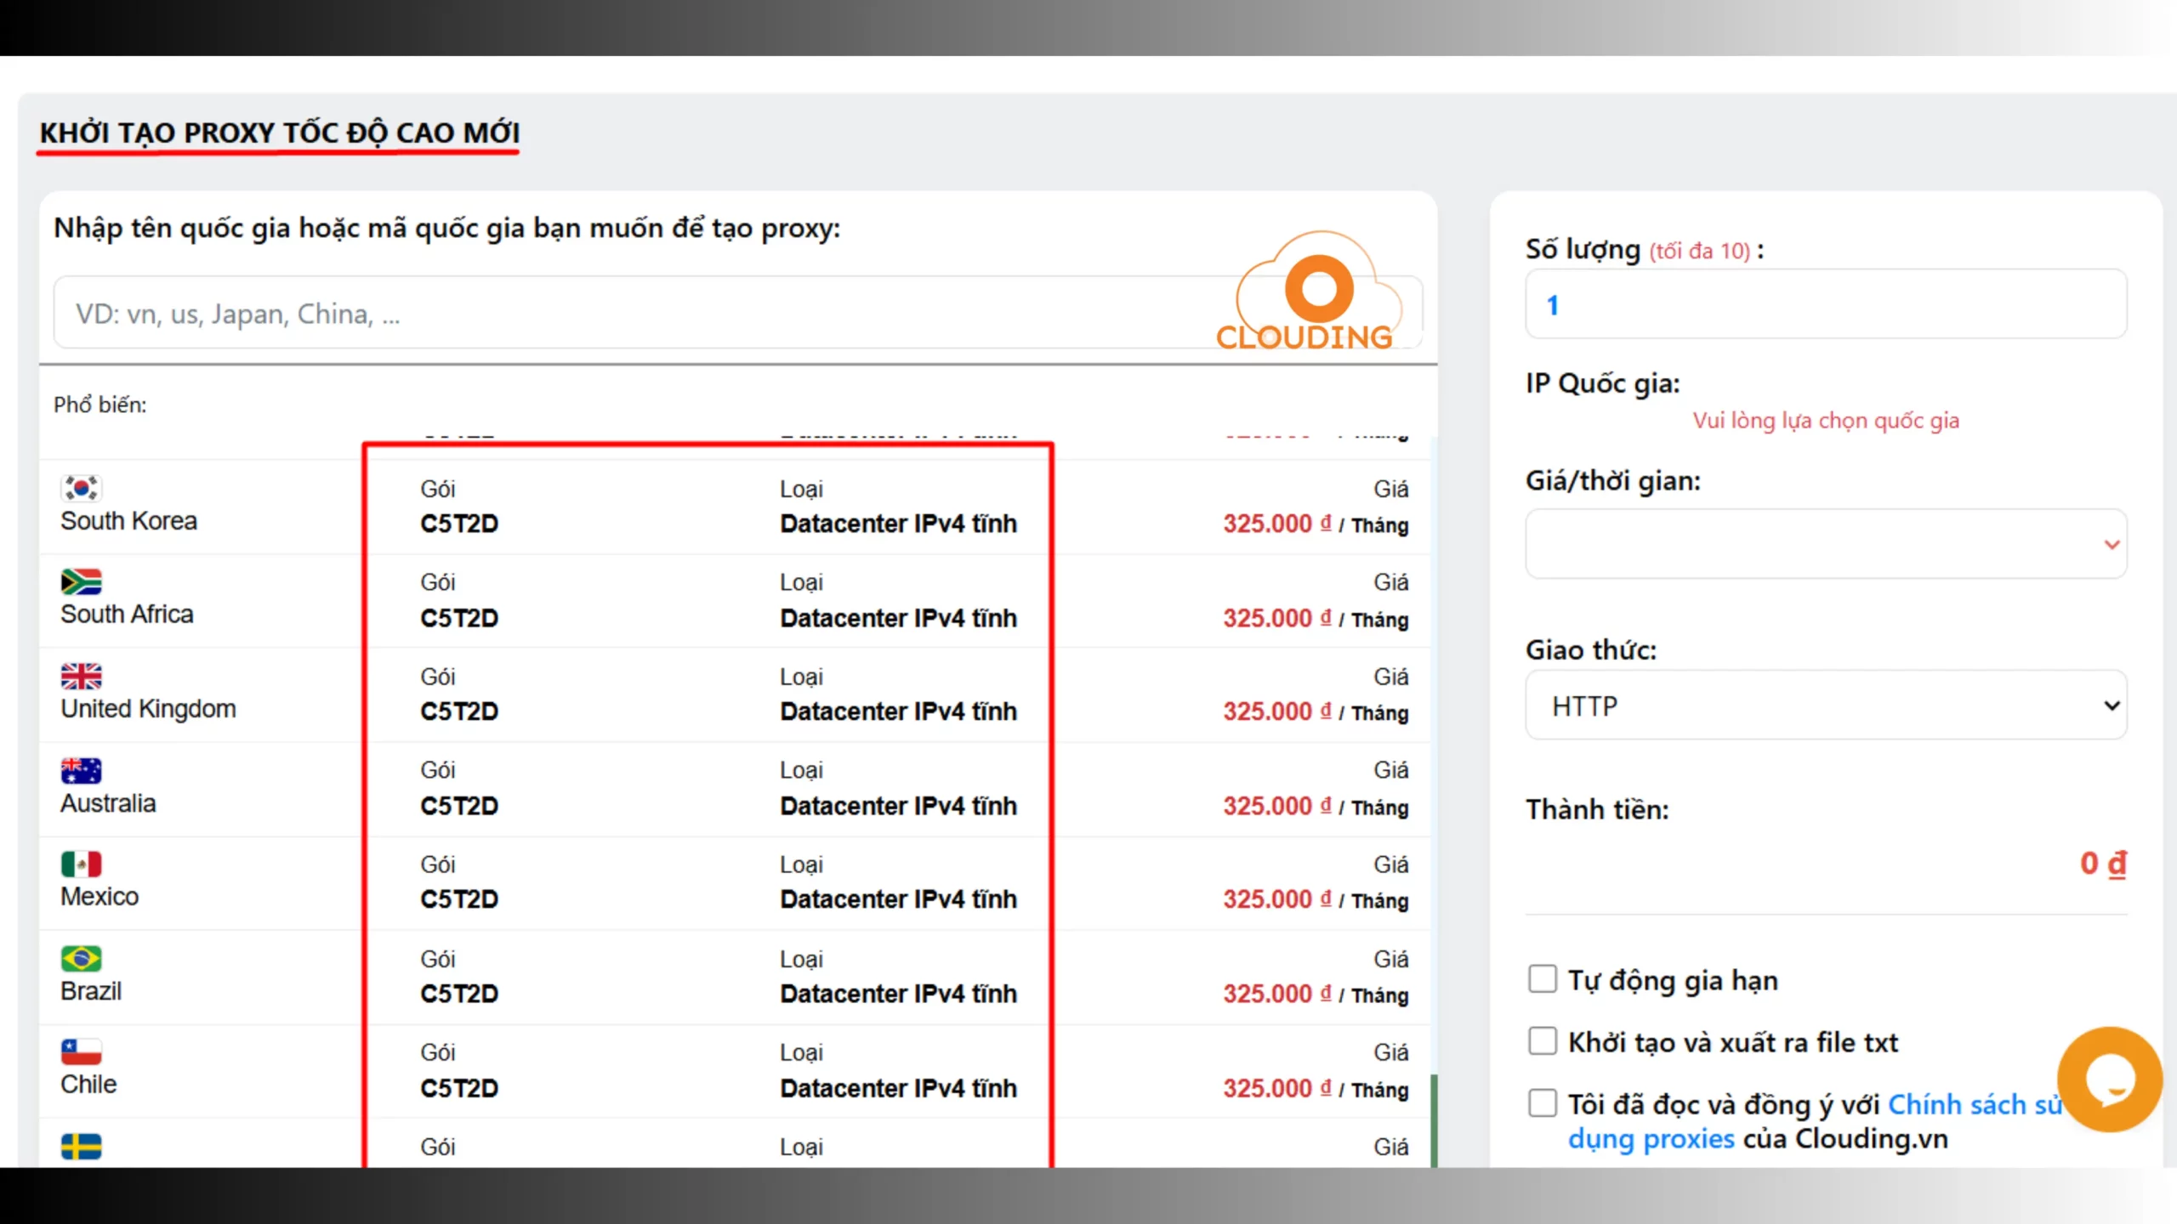The width and height of the screenshot is (2177, 1224).
Task: Click the 325.000 đ price for United Kingdom
Action: [x=1275, y=711]
